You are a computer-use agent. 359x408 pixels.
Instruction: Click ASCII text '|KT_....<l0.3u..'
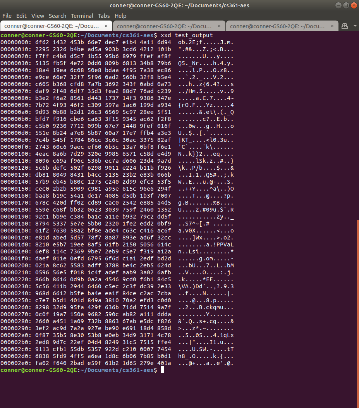[206, 140]
